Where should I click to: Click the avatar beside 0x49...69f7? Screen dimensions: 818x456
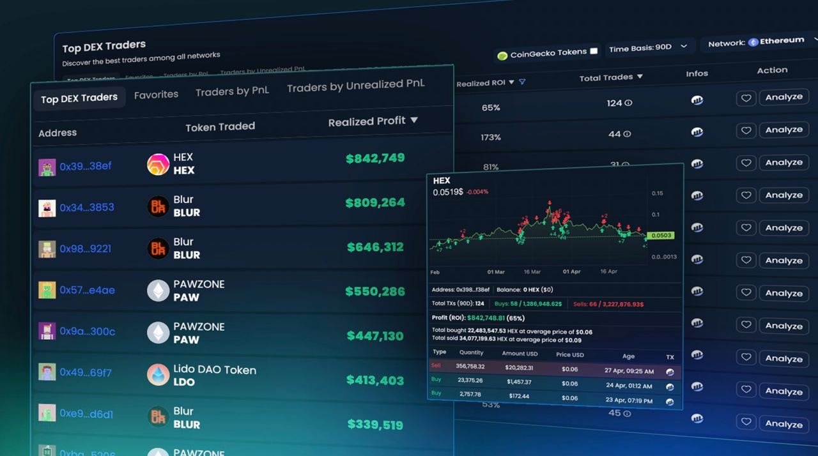point(47,372)
